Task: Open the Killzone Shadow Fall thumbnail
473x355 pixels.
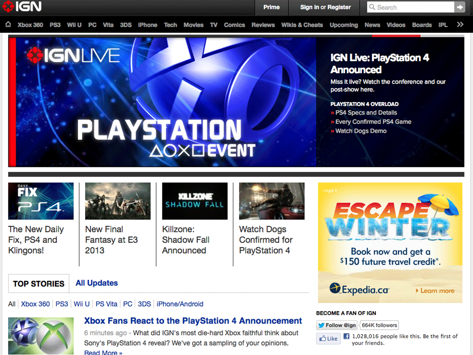Action: pyautogui.click(x=195, y=201)
